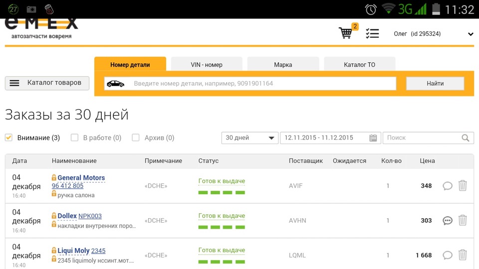Delete the Dollex order with trash icon
479x269 pixels.
(463, 220)
